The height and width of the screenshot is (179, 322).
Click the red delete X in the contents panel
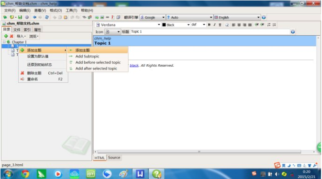[11, 36]
